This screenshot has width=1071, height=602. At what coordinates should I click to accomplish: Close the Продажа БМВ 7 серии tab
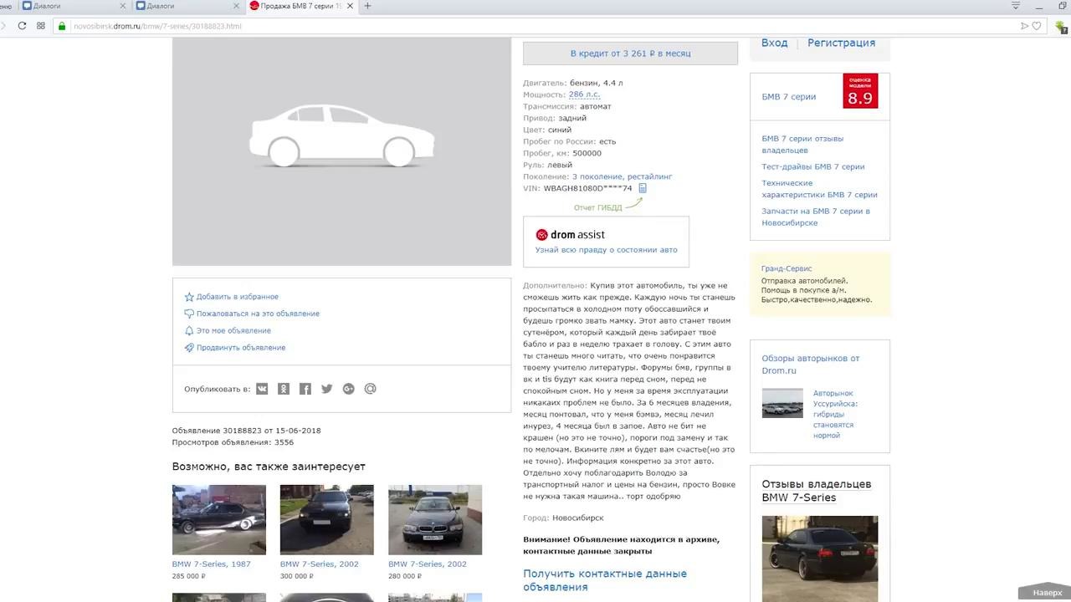(x=350, y=6)
